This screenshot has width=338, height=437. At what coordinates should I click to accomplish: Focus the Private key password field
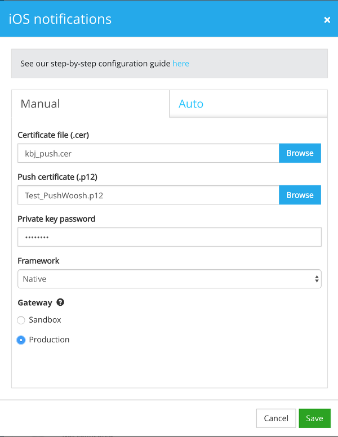(170, 237)
